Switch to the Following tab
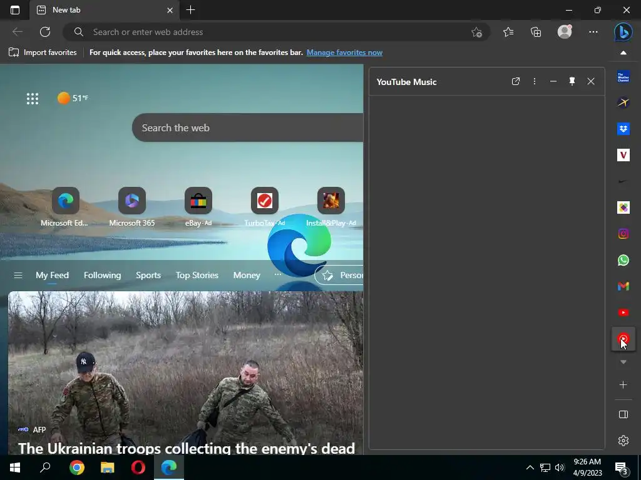The image size is (641, 480). click(x=102, y=275)
